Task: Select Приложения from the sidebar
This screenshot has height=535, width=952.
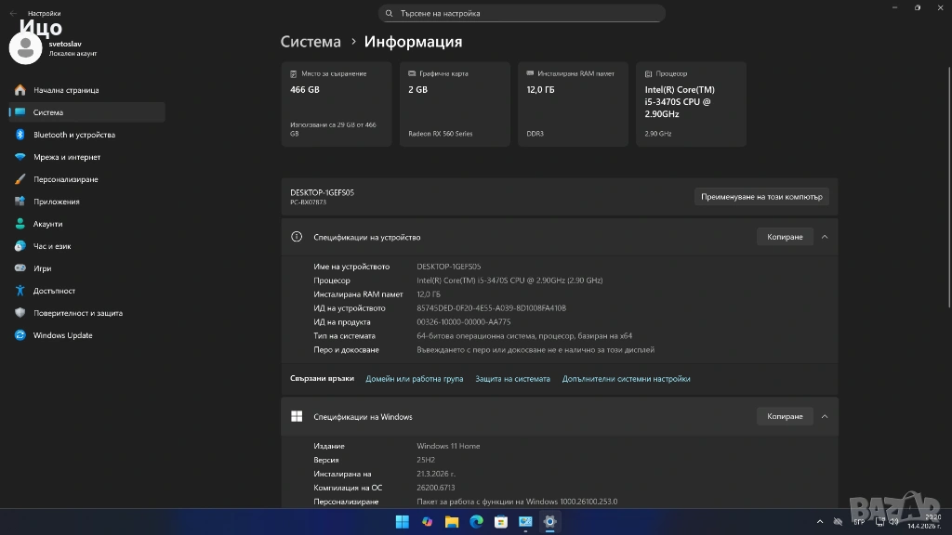Action: click(56, 202)
